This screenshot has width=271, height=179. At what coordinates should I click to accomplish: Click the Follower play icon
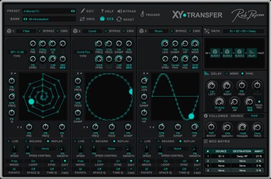click(205, 116)
